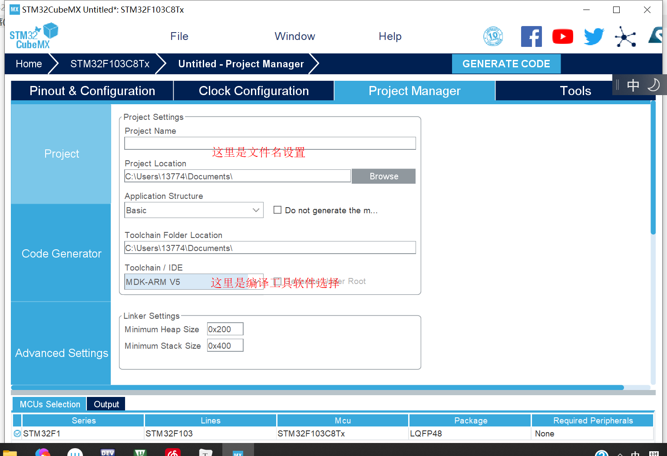The height and width of the screenshot is (456, 667).
Task: Open the Tools tab
Action: [575, 91]
